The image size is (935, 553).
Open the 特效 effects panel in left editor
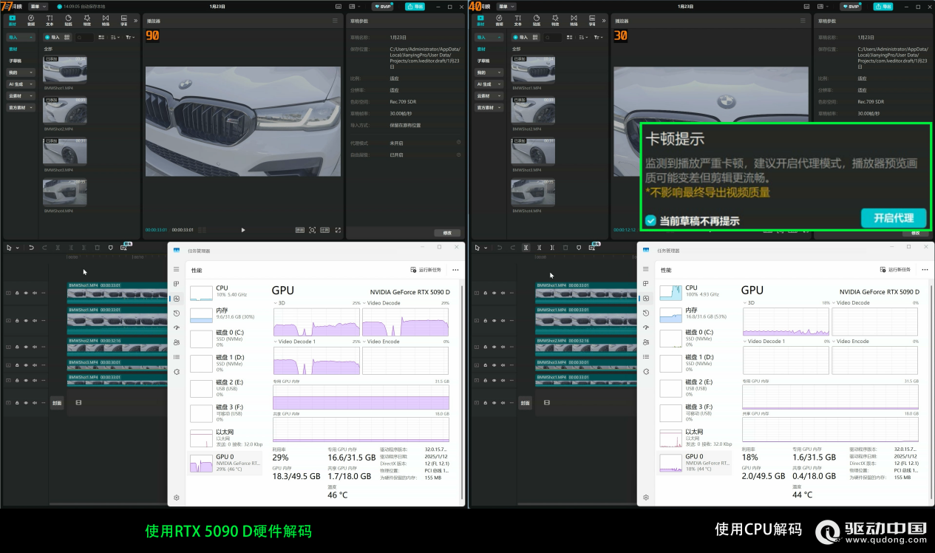pos(86,20)
